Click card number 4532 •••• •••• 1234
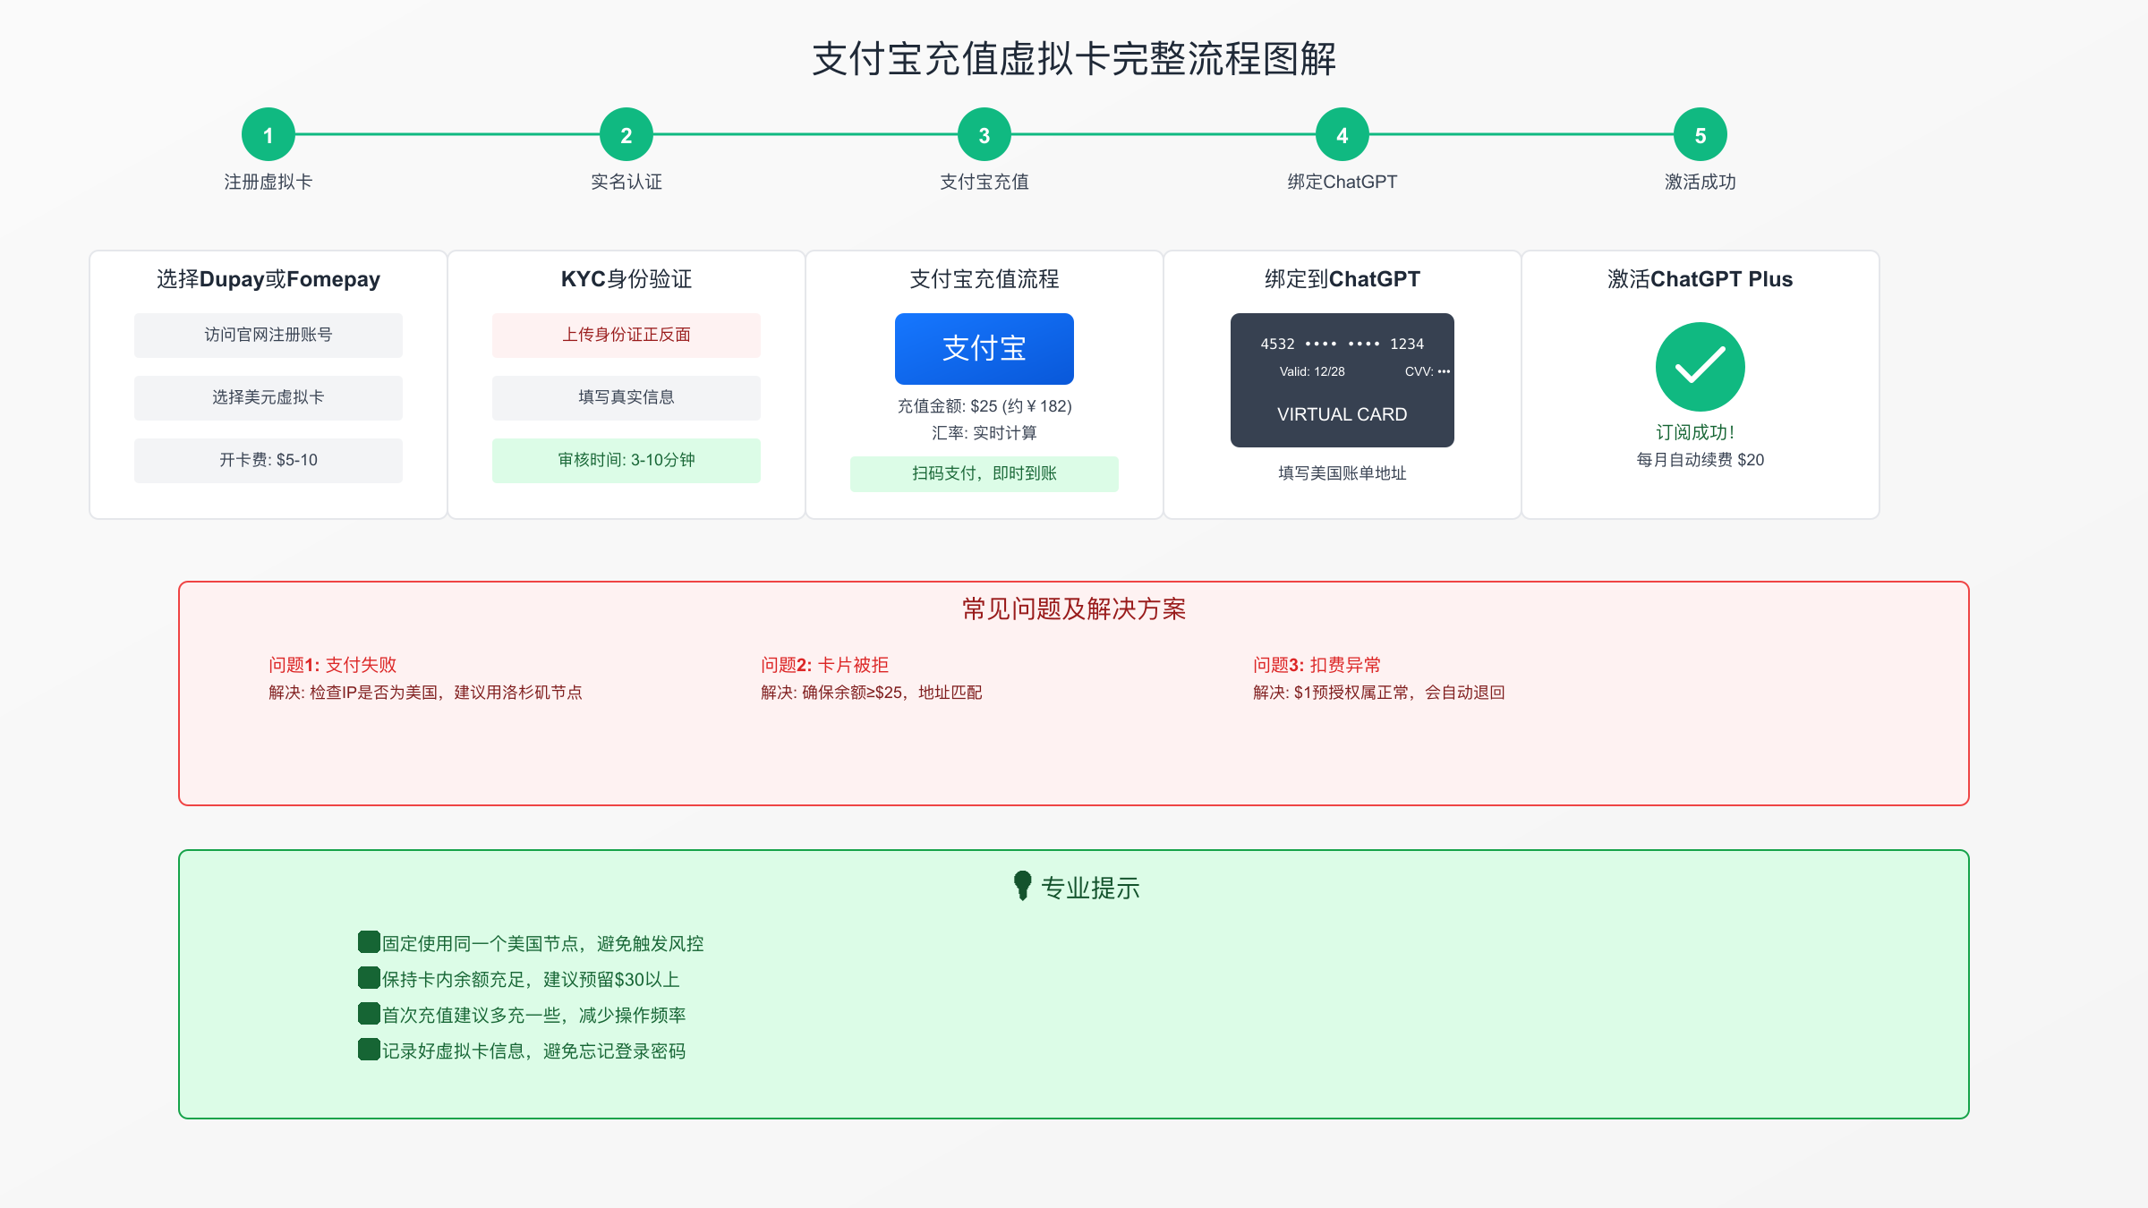This screenshot has height=1208, width=2148. tap(1342, 345)
